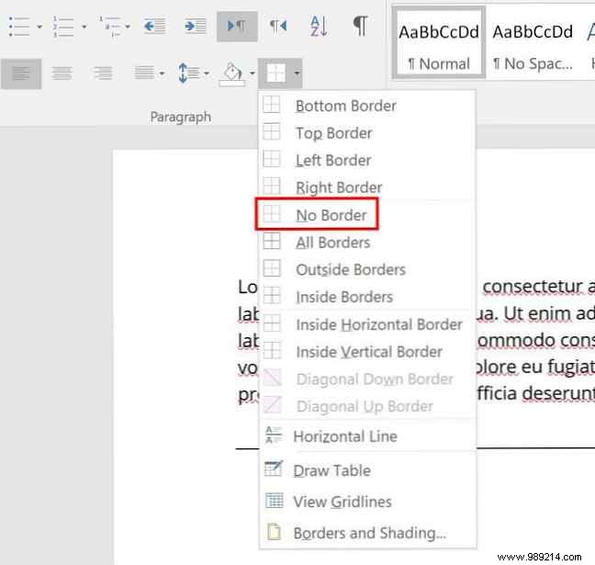Screen dimensions: 595x565
Task: Toggle Show/Hide paragraph marks
Action: tap(361, 26)
